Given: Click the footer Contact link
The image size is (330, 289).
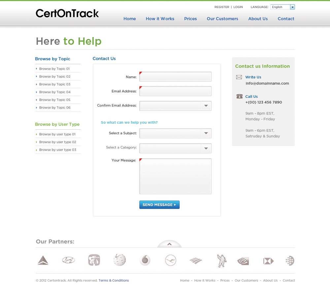Looking at the screenshot, I should click(288, 280).
